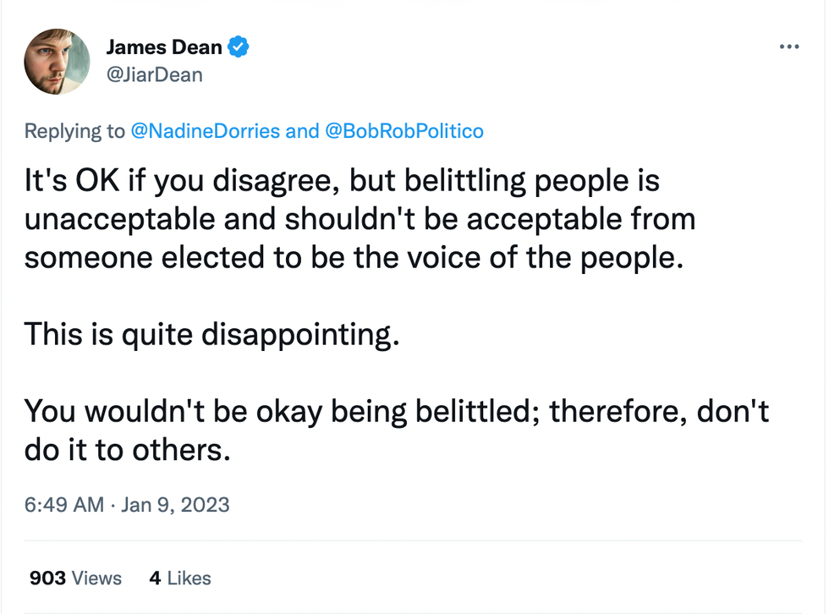Click the blue verified badge
This screenshot has width=829, height=614.
pos(239,47)
